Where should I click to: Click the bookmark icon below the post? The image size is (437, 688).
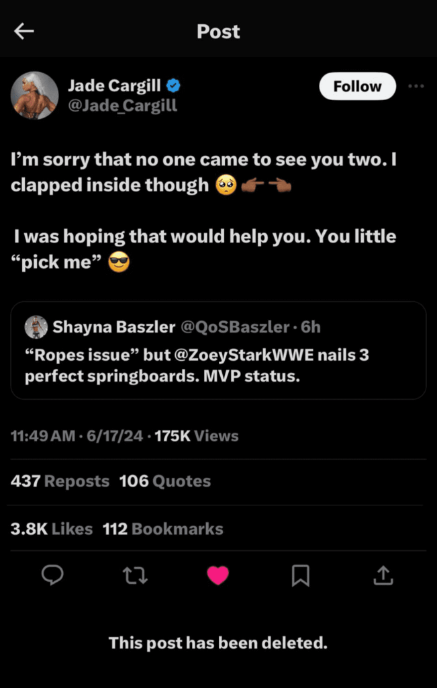[301, 575]
